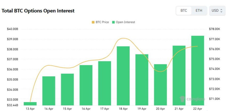The image size is (229, 111).
Task: Select the 13 Apr open interest bar
Action: [30, 104]
